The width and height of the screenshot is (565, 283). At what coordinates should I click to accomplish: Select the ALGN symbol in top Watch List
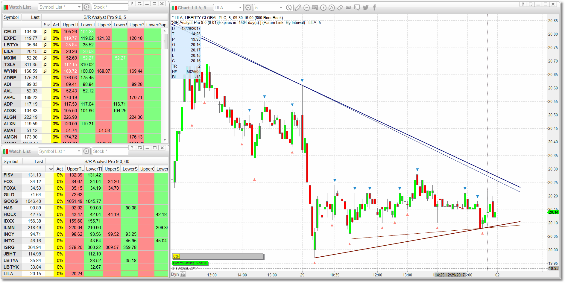click(x=10, y=117)
